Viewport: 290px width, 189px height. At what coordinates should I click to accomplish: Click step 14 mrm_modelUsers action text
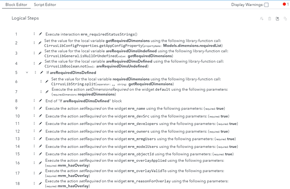142,146
